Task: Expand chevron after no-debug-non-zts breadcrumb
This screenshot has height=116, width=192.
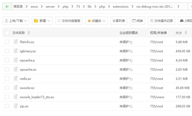Action: tap(178, 6)
